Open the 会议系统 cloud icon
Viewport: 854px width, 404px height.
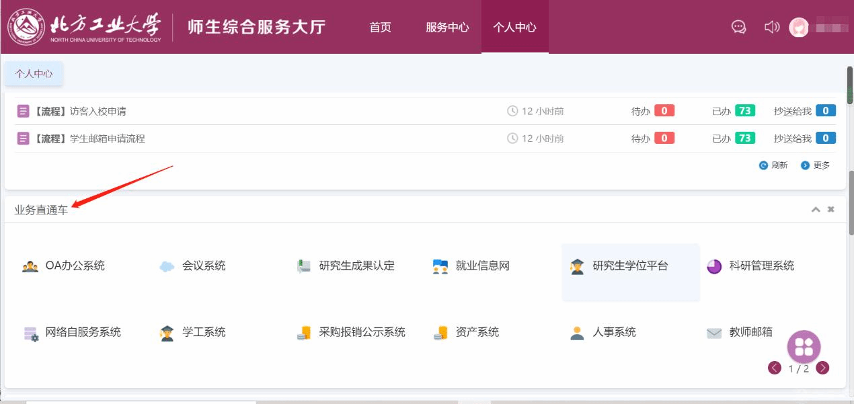[167, 266]
